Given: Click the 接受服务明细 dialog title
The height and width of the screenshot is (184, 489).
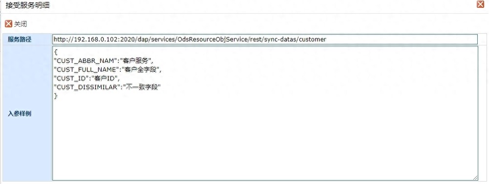Looking at the screenshot, I should pyautogui.click(x=27, y=5).
